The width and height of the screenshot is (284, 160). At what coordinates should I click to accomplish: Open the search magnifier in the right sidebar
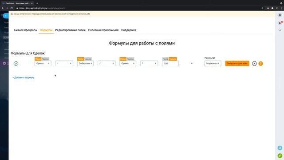(x=280, y=30)
